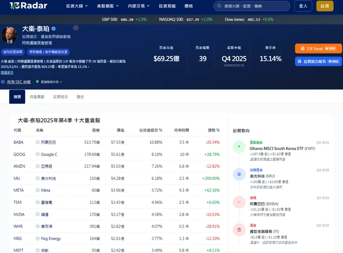The height and width of the screenshot is (253, 343).
Task: Click the clock icon beside 阿里巴巴
Action: (38, 142)
